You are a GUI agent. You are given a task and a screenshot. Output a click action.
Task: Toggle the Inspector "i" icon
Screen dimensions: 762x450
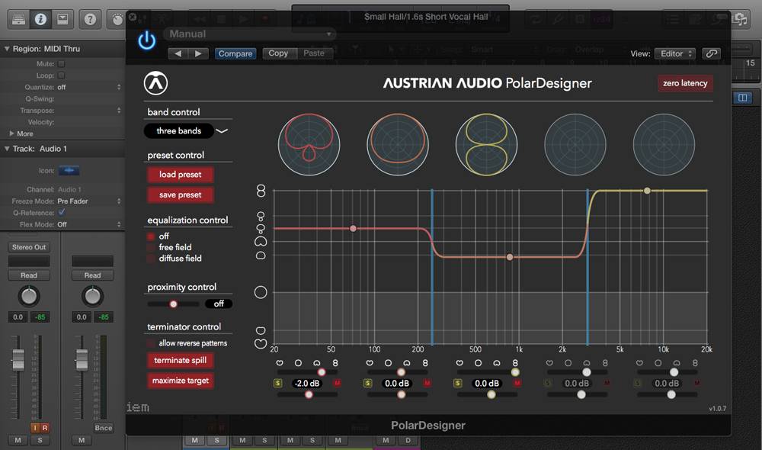pos(40,19)
